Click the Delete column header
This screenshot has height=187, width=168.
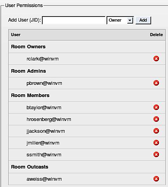tap(156, 35)
